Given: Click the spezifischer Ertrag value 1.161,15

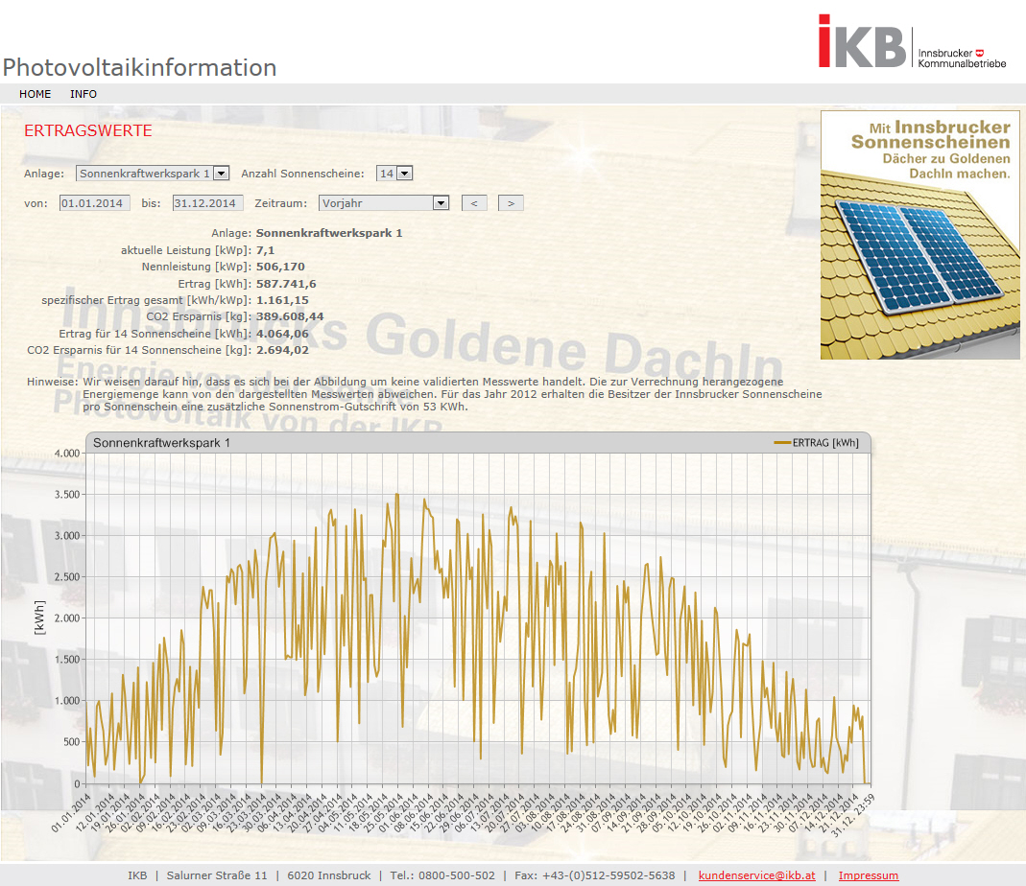Looking at the screenshot, I should coord(282,300).
